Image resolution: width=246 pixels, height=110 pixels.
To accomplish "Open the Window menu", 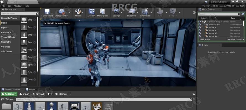I will point(18,6).
